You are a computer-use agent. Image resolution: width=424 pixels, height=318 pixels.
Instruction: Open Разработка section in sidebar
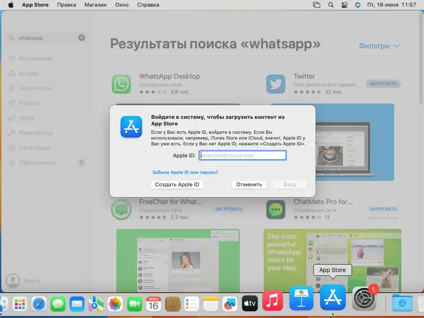coord(30,133)
